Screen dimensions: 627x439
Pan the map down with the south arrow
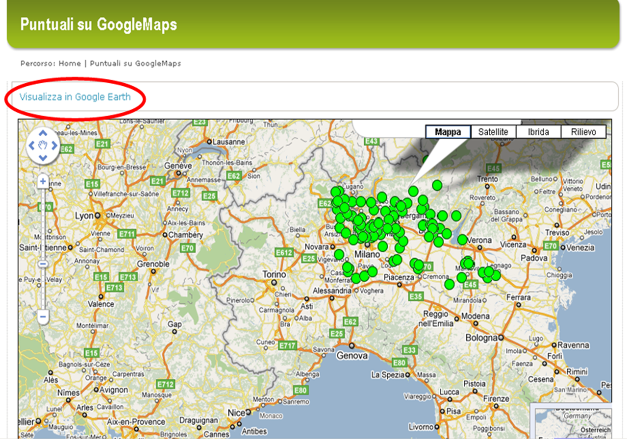coord(43,157)
